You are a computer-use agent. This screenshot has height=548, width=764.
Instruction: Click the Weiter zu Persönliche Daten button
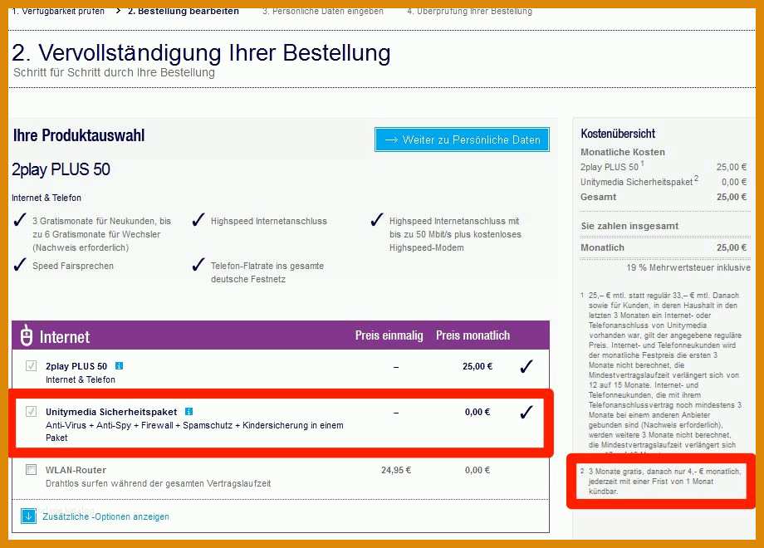(462, 139)
